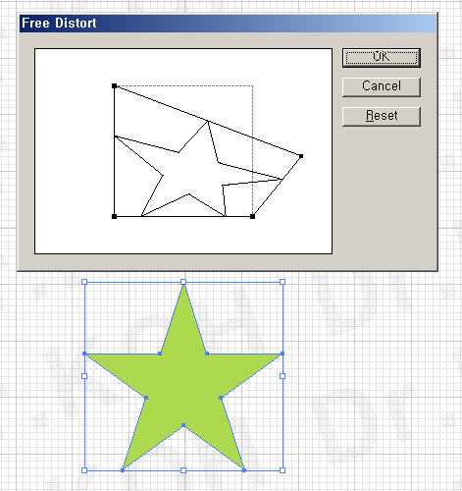Select the bottom-left distort handle in preview
Viewport: 462px width, 491px height.
click(114, 216)
